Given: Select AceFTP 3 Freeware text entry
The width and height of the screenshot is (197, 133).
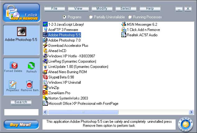Looking at the screenshot, I should coord(63,30).
